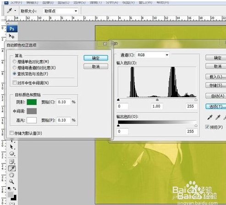
Task: Select the Notes tool in the toolbox
Action: pos(12,161)
